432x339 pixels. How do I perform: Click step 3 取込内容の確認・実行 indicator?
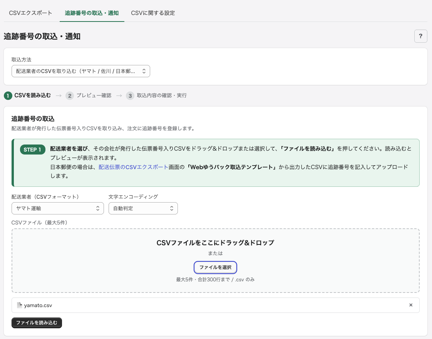tap(156, 95)
